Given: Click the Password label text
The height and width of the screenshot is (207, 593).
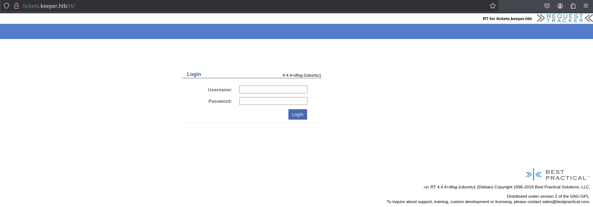Looking at the screenshot, I should [220, 101].
